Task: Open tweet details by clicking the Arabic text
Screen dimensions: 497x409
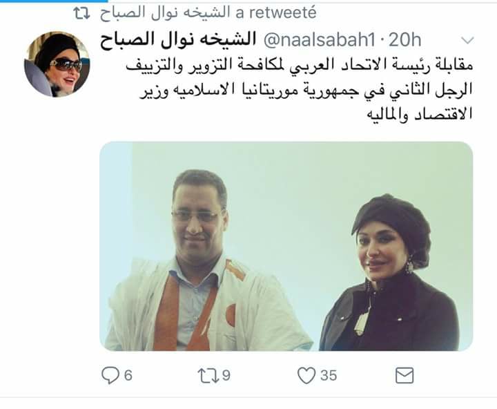Action: (300, 90)
